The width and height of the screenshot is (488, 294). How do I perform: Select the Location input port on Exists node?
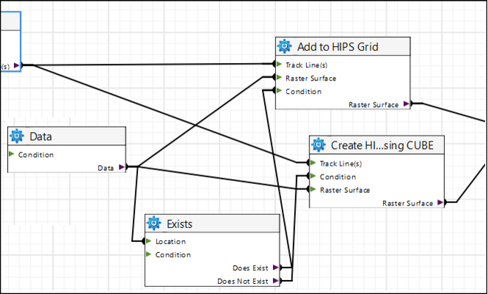149,241
